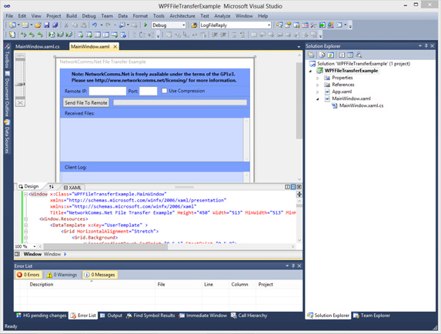The height and width of the screenshot is (334, 441).
Task: Click the Fit All button under the zoom slider
Action: 20,103
